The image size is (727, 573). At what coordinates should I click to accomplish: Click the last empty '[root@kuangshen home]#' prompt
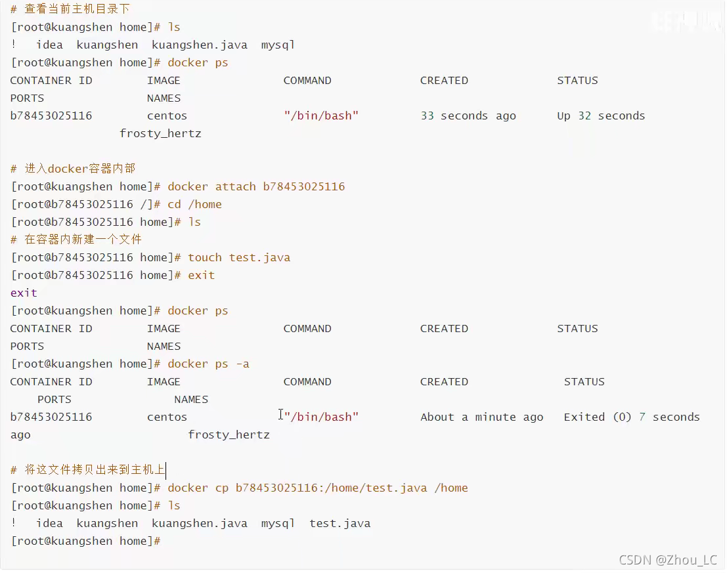86,541
